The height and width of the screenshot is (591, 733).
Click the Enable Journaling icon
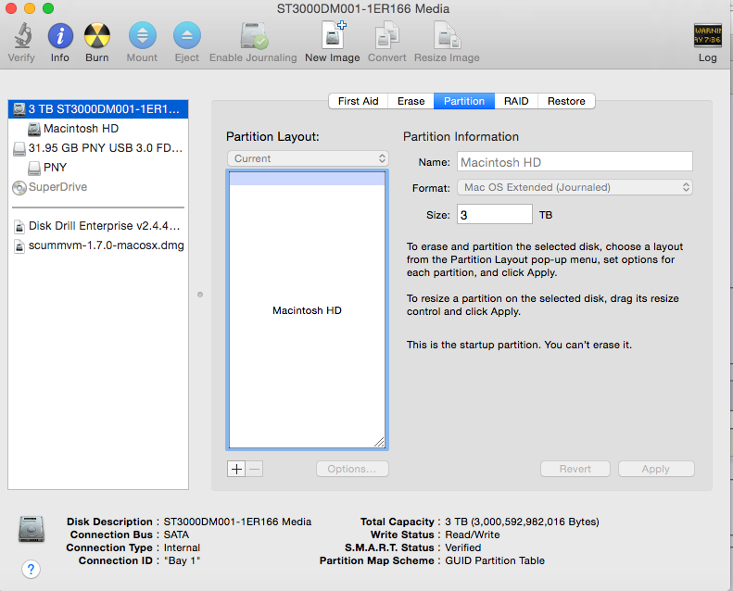pos(253,35)
